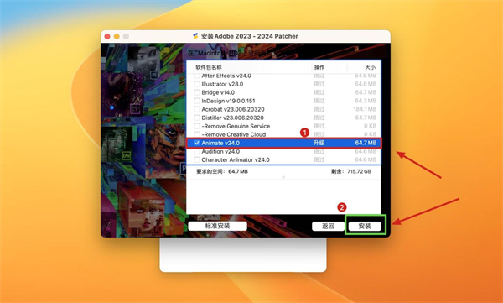Click the 安装 install button

click(x=365, y=227)
